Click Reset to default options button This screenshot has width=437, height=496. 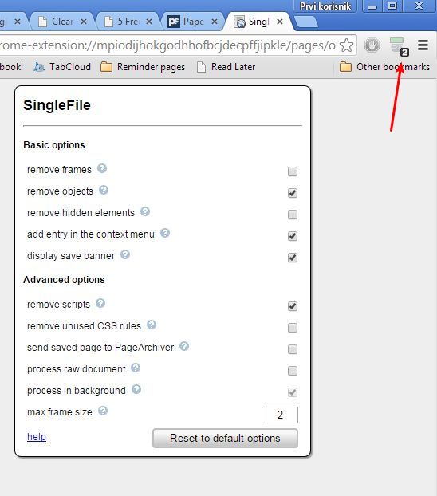(x=225, y=438)
